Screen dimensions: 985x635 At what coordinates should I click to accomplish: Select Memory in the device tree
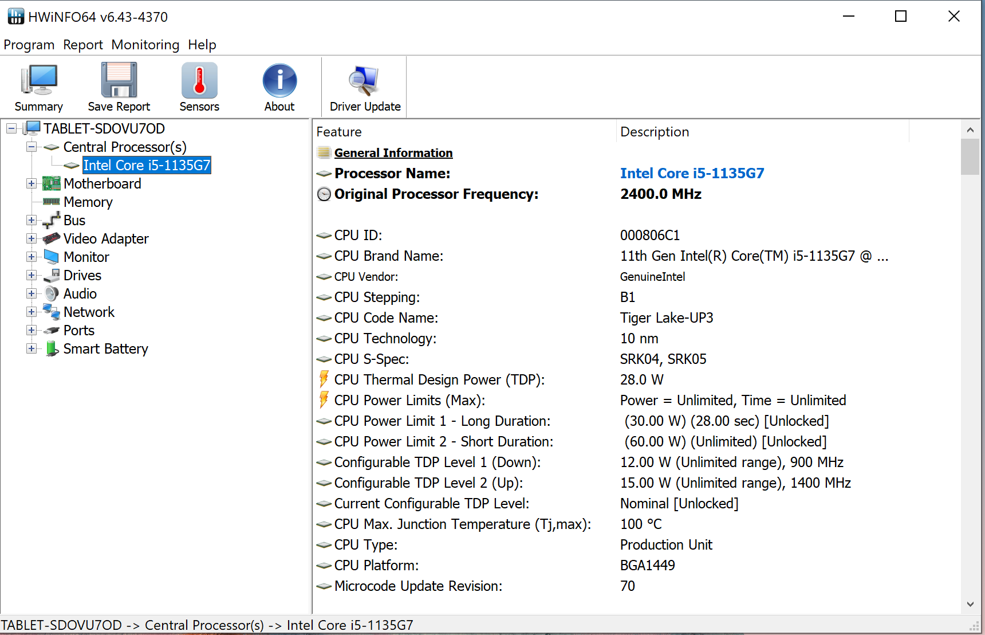pyautogui.click(x=88, y=202)
